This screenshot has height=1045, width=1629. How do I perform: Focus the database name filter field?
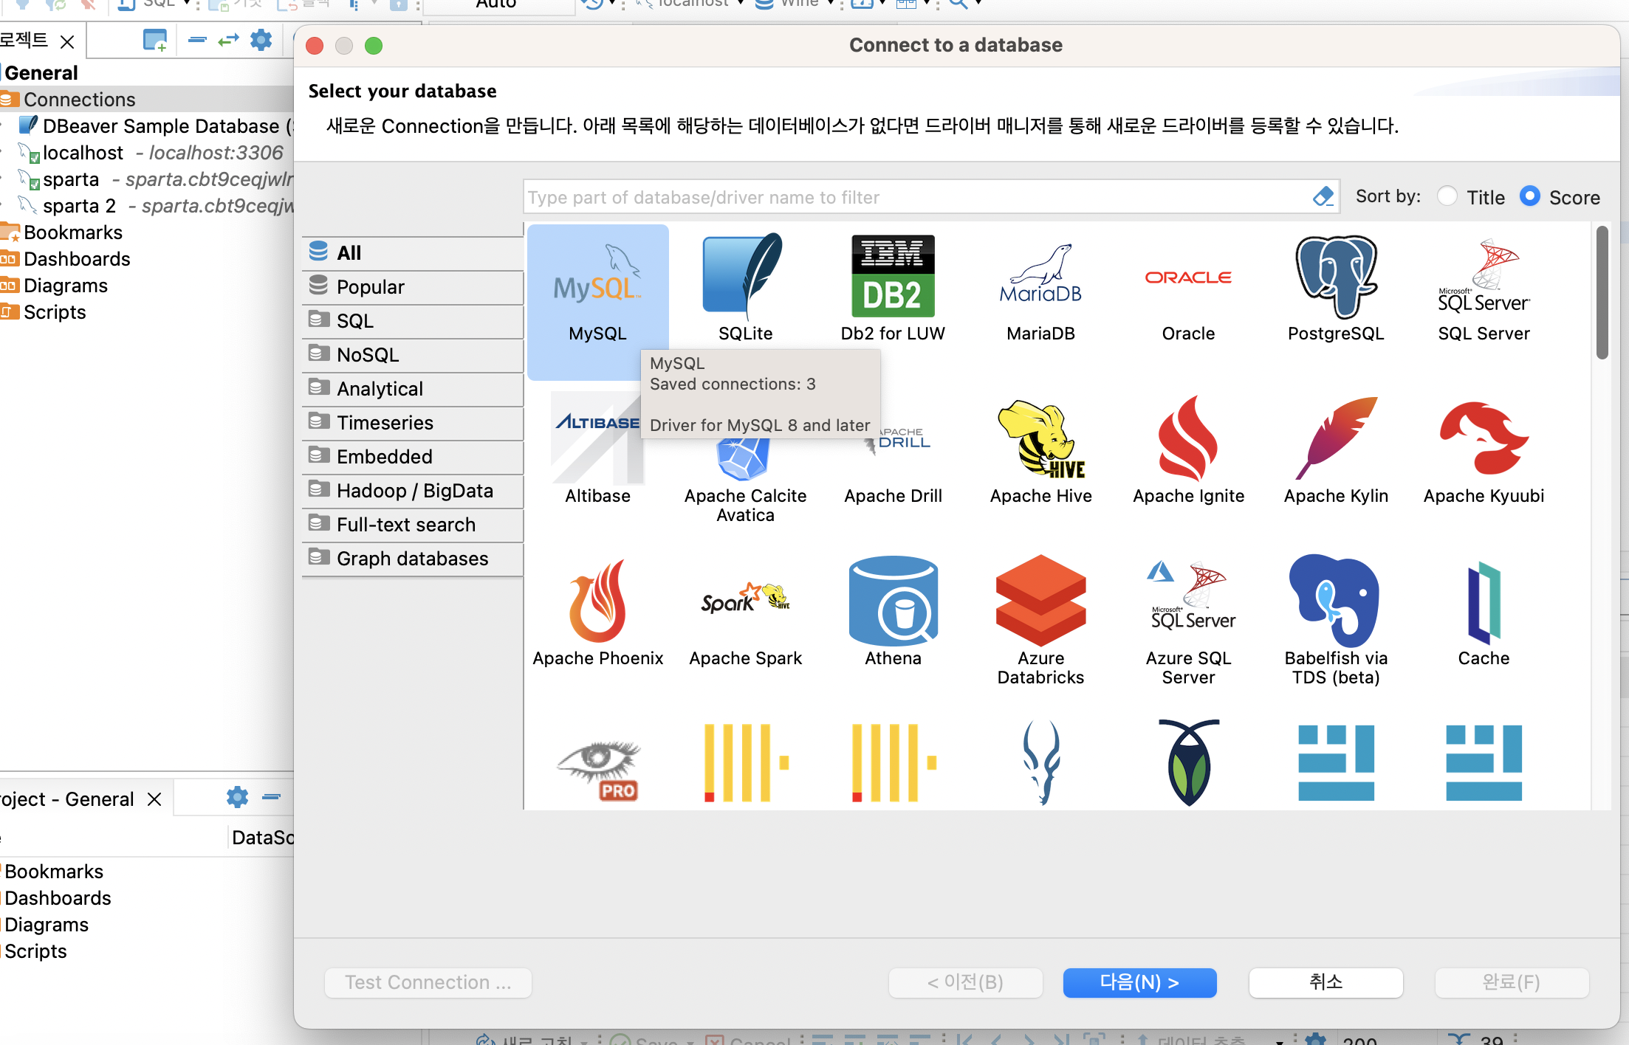pyautogui.click(x=916, y=197)
